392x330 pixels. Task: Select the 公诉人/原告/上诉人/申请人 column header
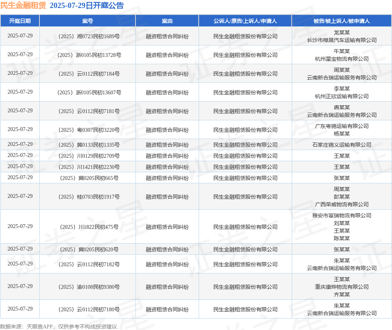245,21
